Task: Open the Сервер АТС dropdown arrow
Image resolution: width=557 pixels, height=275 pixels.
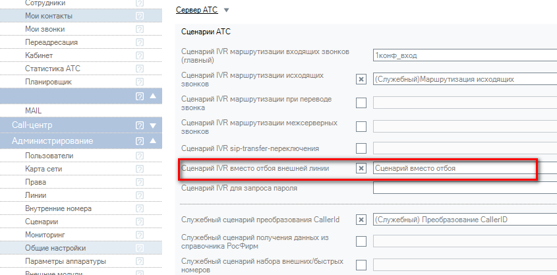Action: coord(227,10)
